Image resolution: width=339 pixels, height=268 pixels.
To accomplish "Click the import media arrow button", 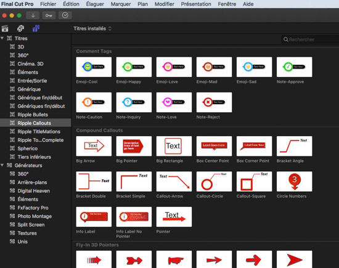I will [x=33, y=15].
